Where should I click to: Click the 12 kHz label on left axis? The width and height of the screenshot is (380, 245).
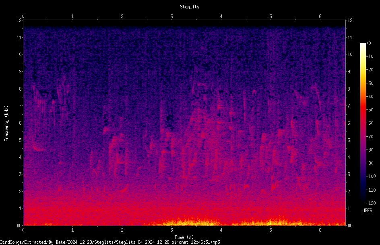click(x=19, y=20)
